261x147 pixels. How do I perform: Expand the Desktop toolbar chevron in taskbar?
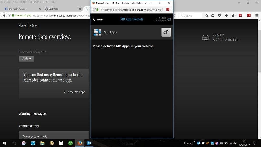194,141
